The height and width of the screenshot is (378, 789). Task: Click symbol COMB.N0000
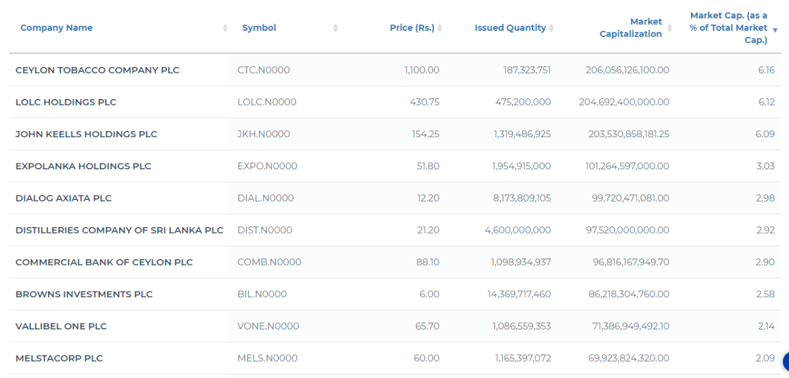pos(270,262)
